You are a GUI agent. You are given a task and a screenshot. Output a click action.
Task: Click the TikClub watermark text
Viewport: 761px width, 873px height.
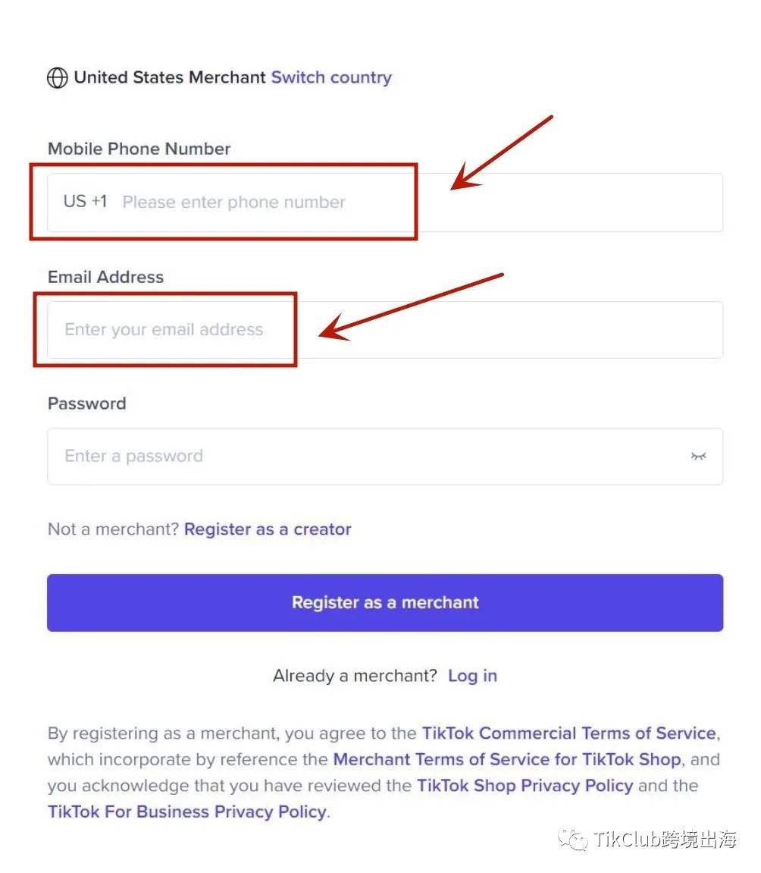665,840
